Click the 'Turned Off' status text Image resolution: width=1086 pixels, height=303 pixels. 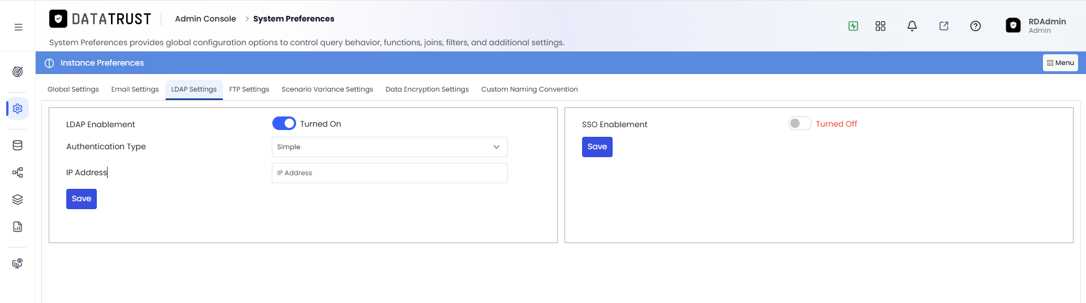pos(836,124)
